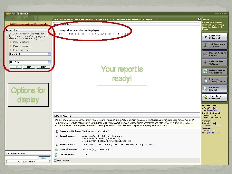Click the FIDO II Wizard panel header
Viewport: 232px width, 174px height.
tap(127, 116)
